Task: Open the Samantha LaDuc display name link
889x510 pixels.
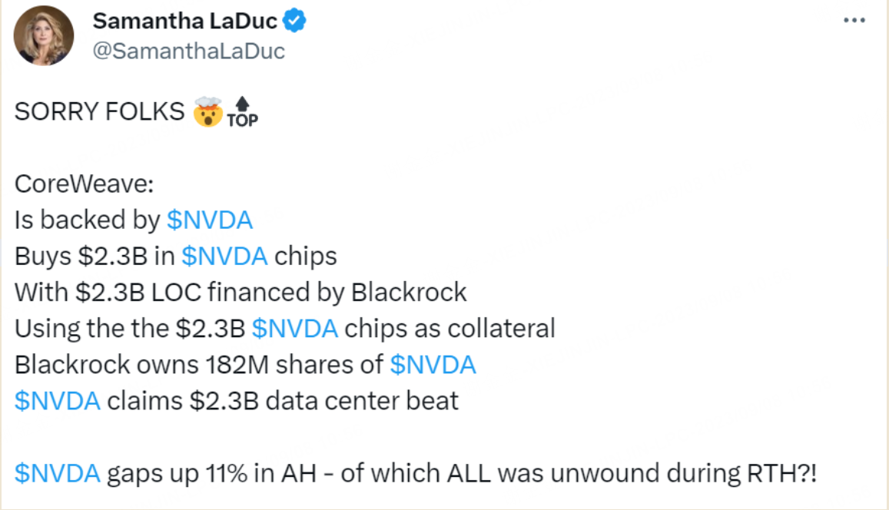Action: click(185, 21)
